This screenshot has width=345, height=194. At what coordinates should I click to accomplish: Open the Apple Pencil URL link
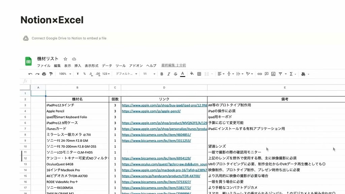pyautogui.click(x=151, y=111)
